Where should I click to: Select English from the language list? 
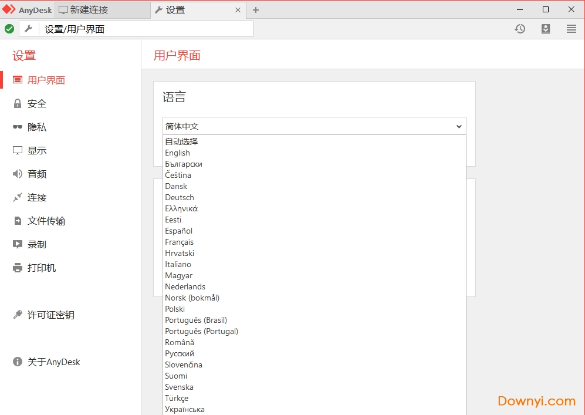click(x=177, y=153)
